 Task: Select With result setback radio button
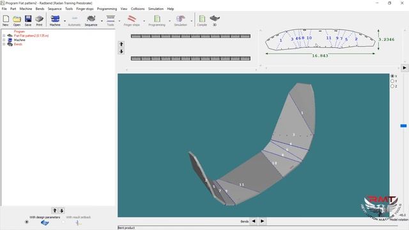63,222
